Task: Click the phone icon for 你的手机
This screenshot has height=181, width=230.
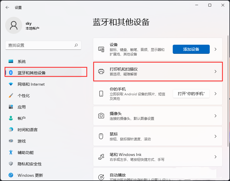Action: 101,94
